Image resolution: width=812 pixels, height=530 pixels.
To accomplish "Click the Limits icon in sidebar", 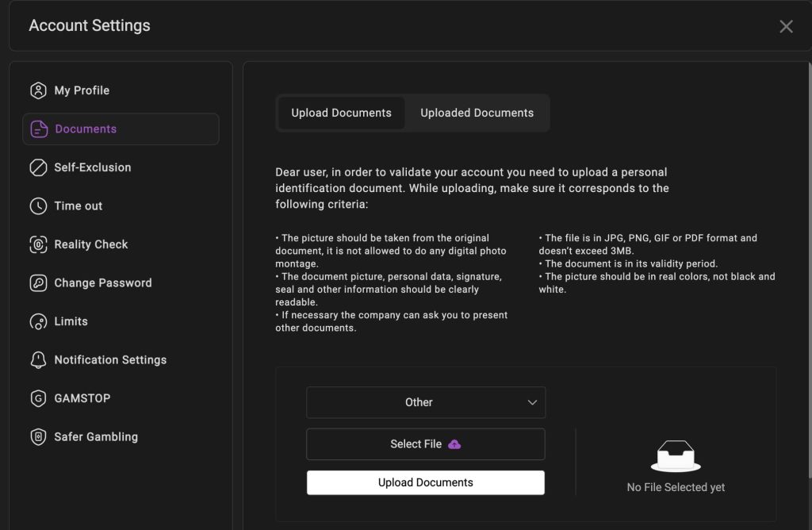I will pyautogui.click(x=38, y=321).
